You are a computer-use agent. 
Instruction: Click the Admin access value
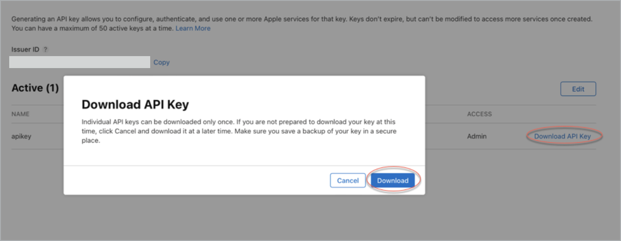[477, 136]
